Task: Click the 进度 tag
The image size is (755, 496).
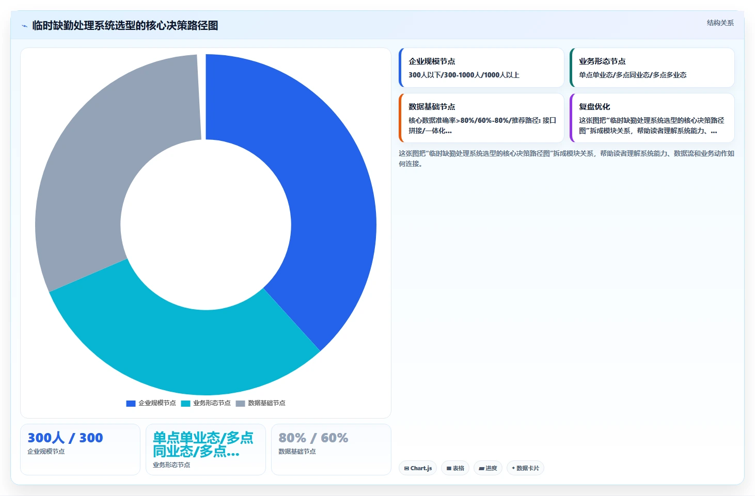Action: tap(487, 468)
